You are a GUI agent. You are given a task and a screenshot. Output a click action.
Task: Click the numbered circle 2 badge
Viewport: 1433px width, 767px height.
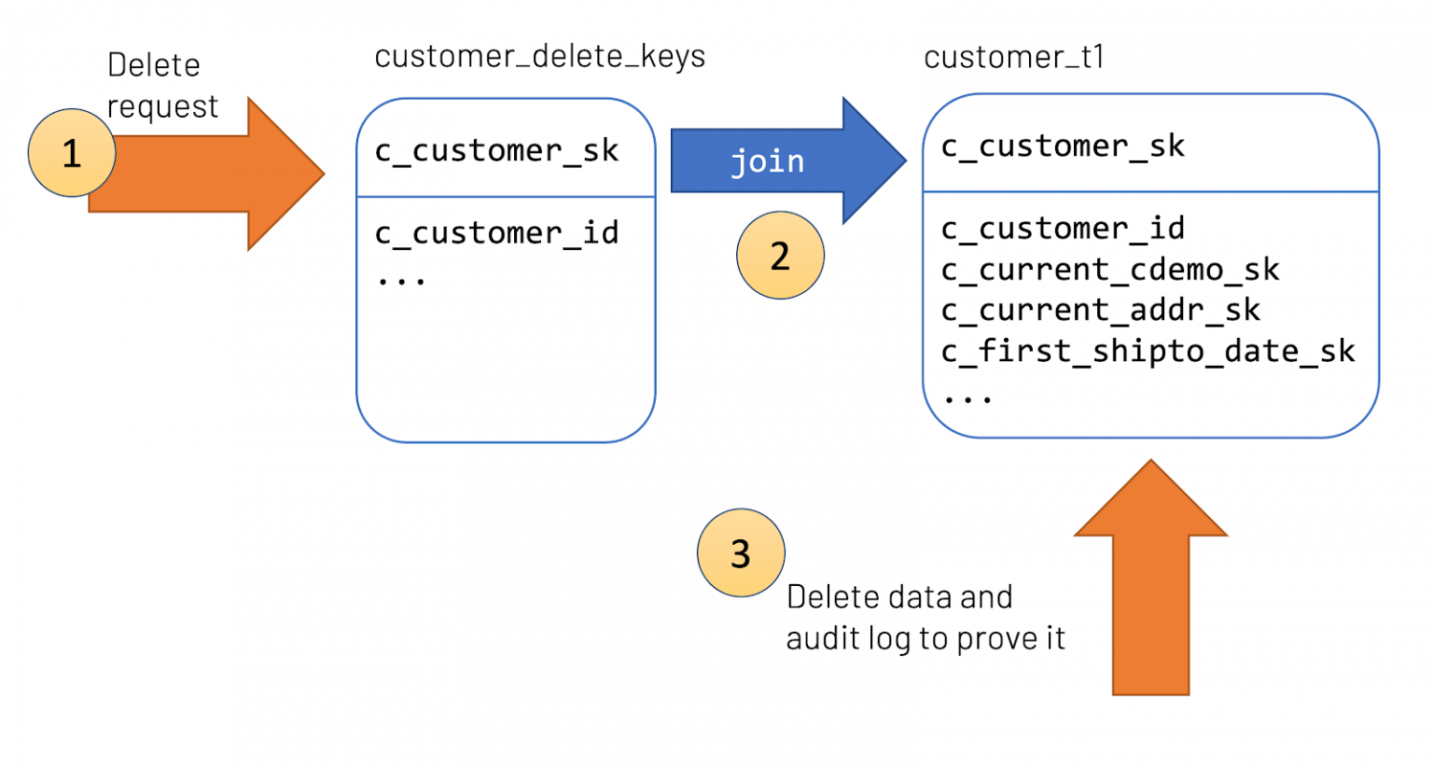780,256
